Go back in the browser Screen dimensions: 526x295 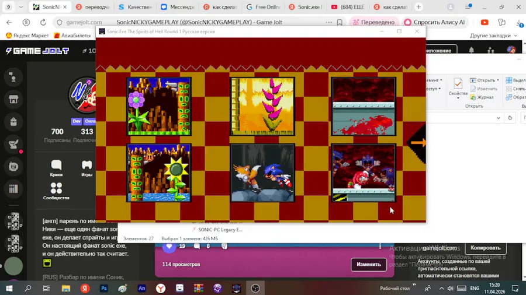[x=9, y=22]
